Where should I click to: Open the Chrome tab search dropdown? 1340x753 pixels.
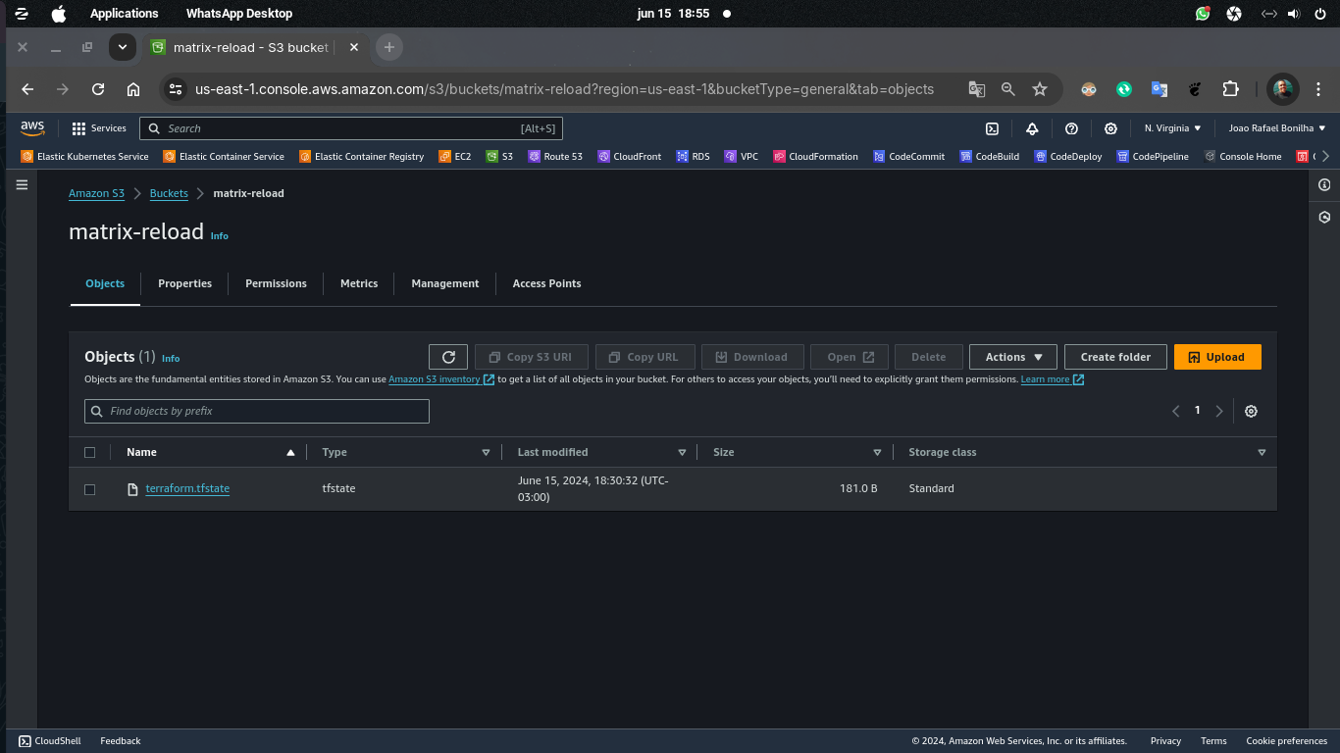pyautogui.click(x=122, y=47)
